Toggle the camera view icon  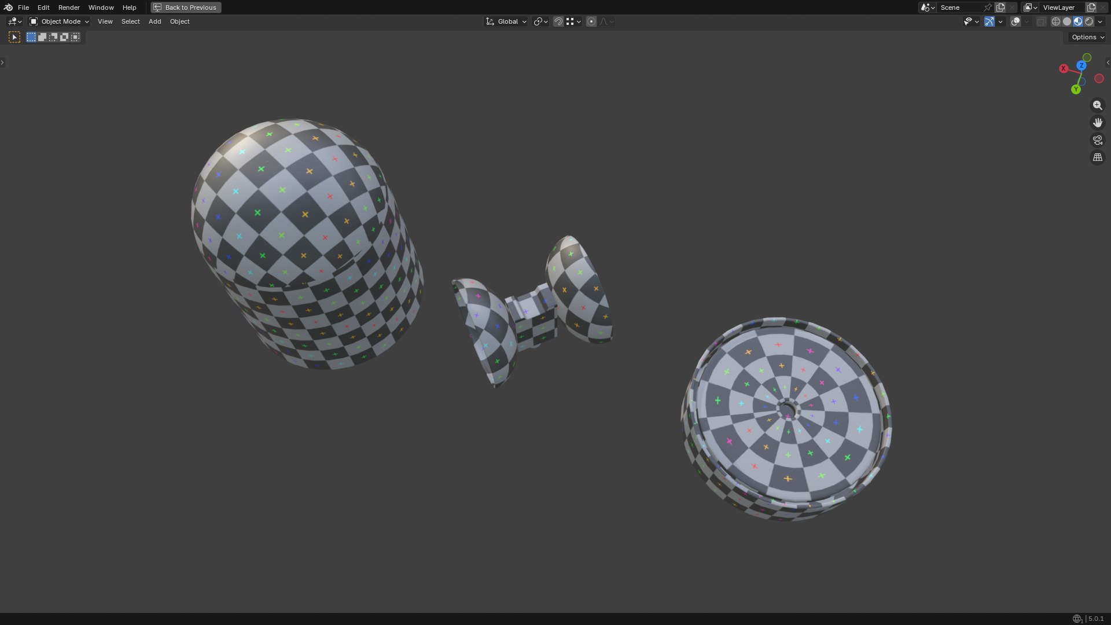point(1097,140)
